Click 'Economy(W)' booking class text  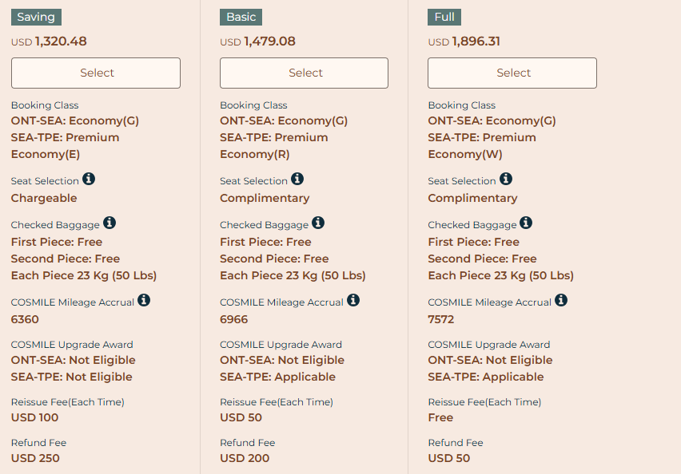point(465,154)
